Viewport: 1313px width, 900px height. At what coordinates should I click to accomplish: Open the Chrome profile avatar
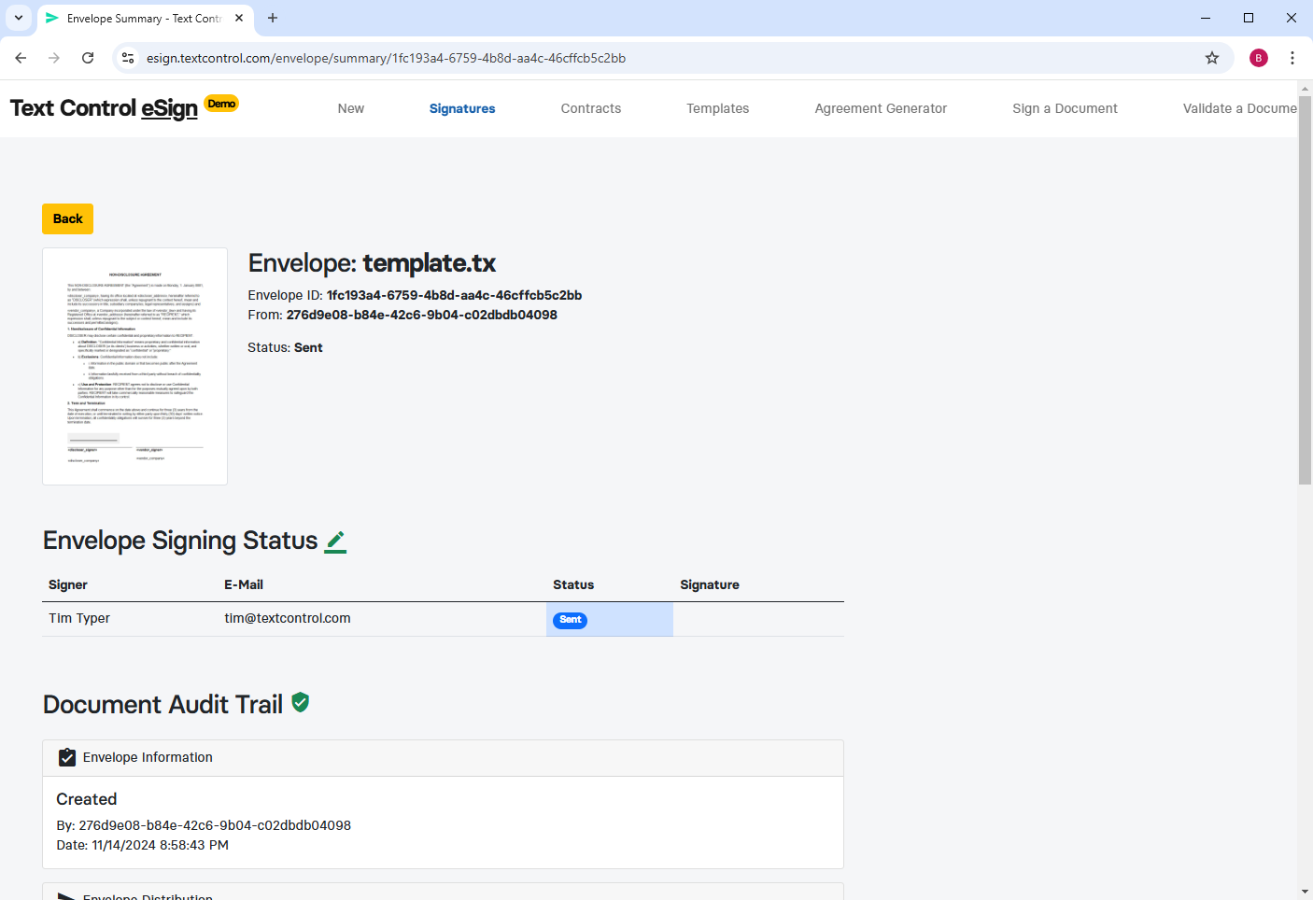pos(1259,58)
